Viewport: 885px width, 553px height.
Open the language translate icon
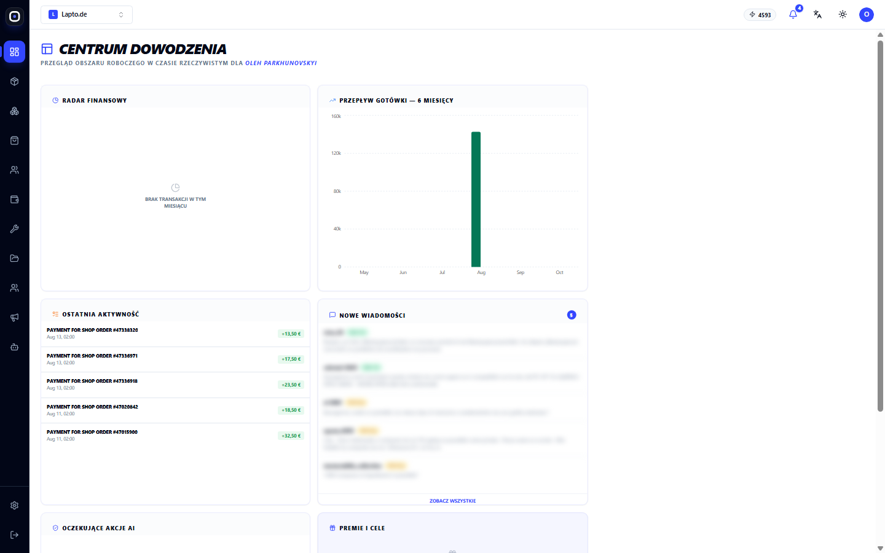(x=818, y=14)
